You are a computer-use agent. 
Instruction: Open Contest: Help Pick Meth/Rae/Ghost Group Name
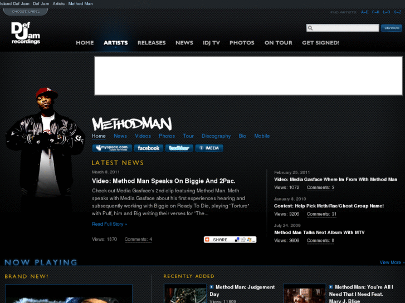pyautogui.click(x=329, y=206)
